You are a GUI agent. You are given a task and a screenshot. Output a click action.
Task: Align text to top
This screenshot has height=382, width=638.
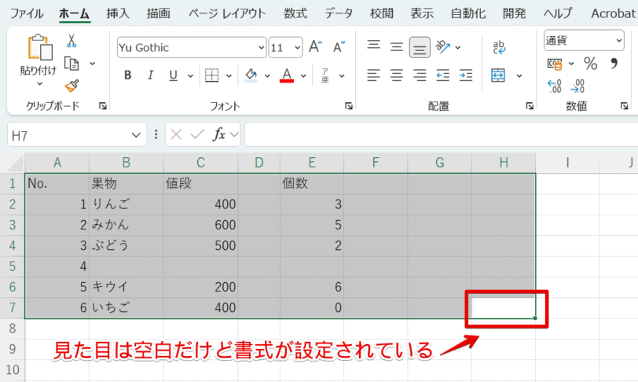373,46
